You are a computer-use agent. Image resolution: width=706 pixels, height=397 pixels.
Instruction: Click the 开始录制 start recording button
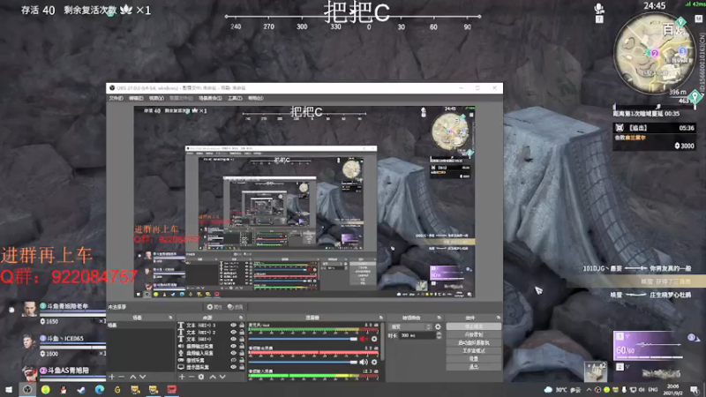pos(474,334)
